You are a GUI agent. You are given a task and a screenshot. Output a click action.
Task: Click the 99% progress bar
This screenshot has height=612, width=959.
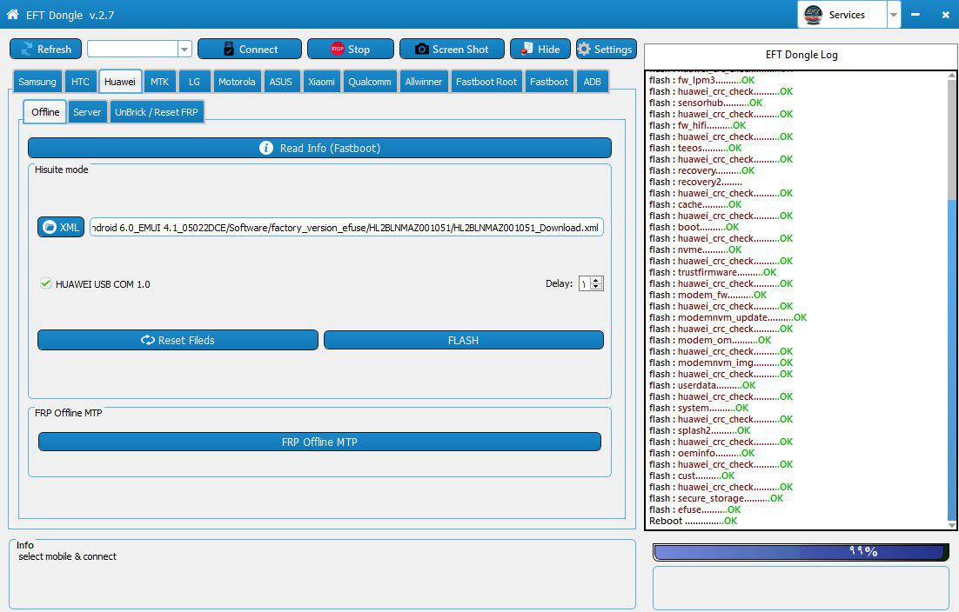(801, 551)
